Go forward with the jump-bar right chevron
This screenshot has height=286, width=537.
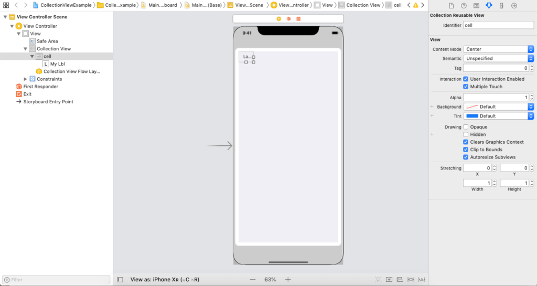click(x=25, y=5)
